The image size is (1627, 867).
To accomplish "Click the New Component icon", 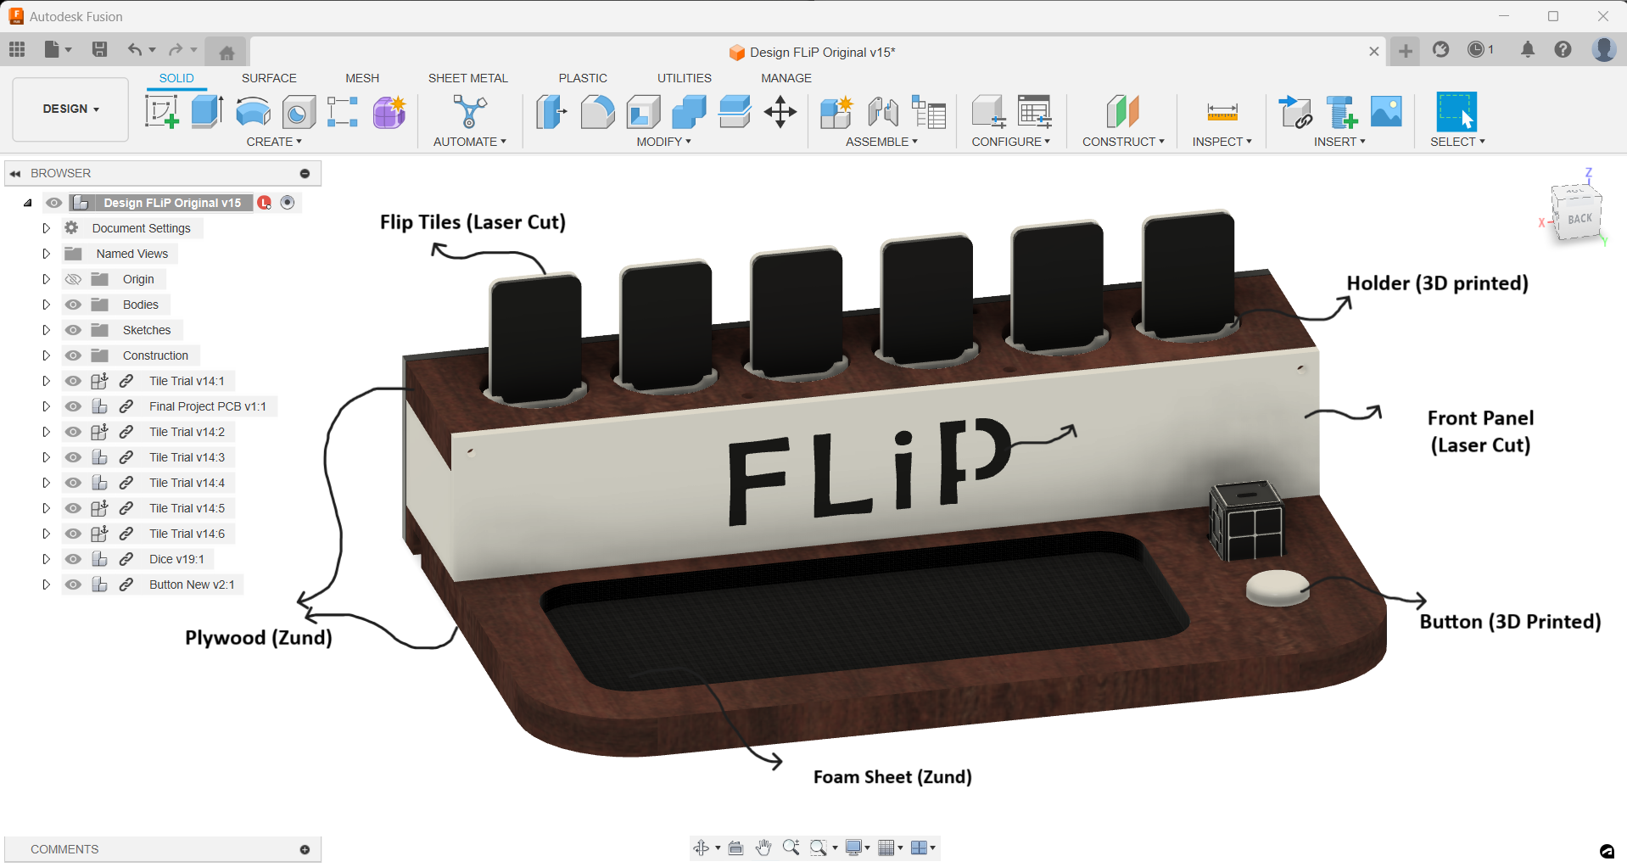I will pos(836,112).
